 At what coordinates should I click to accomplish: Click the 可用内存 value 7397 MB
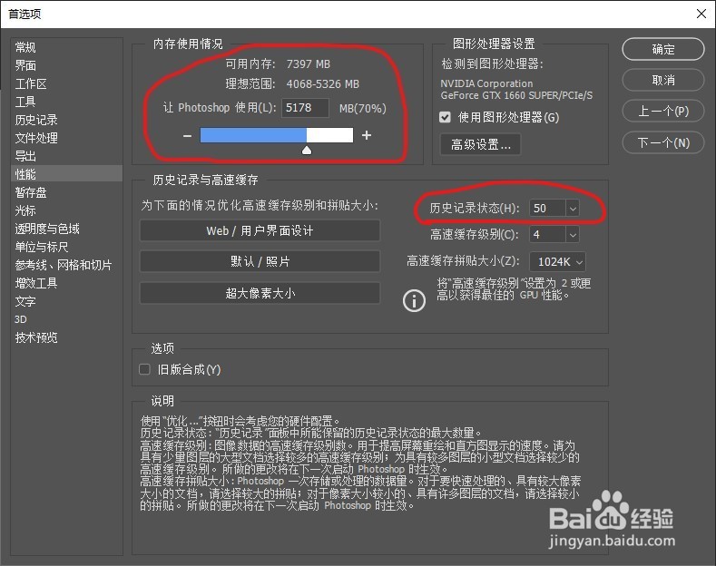tap(309, 64)
